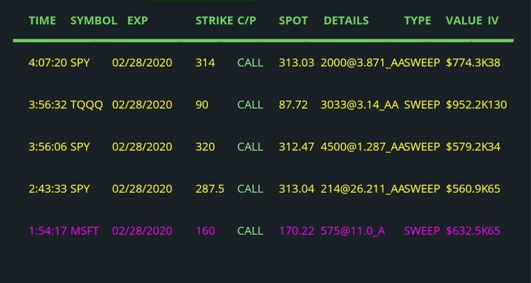531x283 pixels.
Task: Sort by the EXP column header
Action: pyautogui.click(x=137, y=20)
